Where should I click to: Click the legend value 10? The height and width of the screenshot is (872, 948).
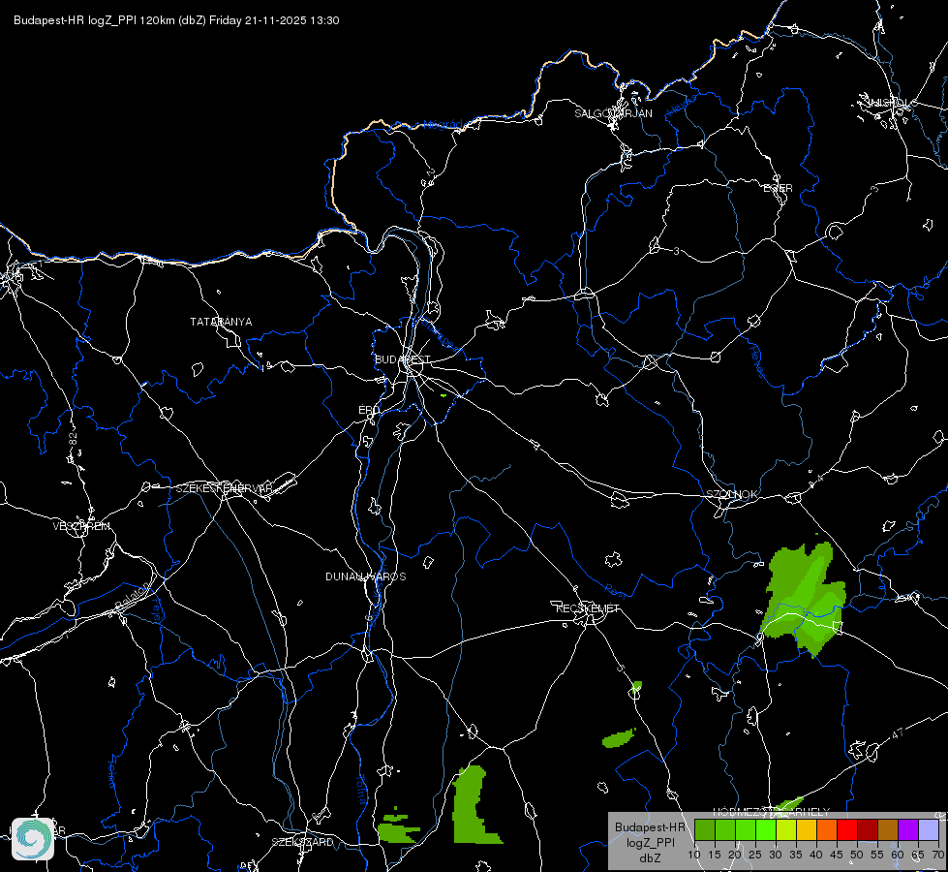coord(694,855)
